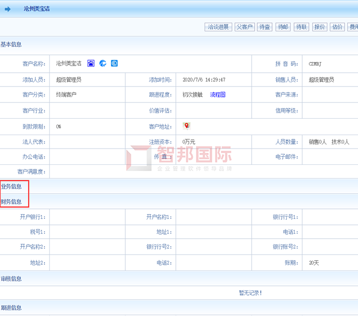Click the 添加时间 value 2020/7/6 14:29:47

[204, 80]
